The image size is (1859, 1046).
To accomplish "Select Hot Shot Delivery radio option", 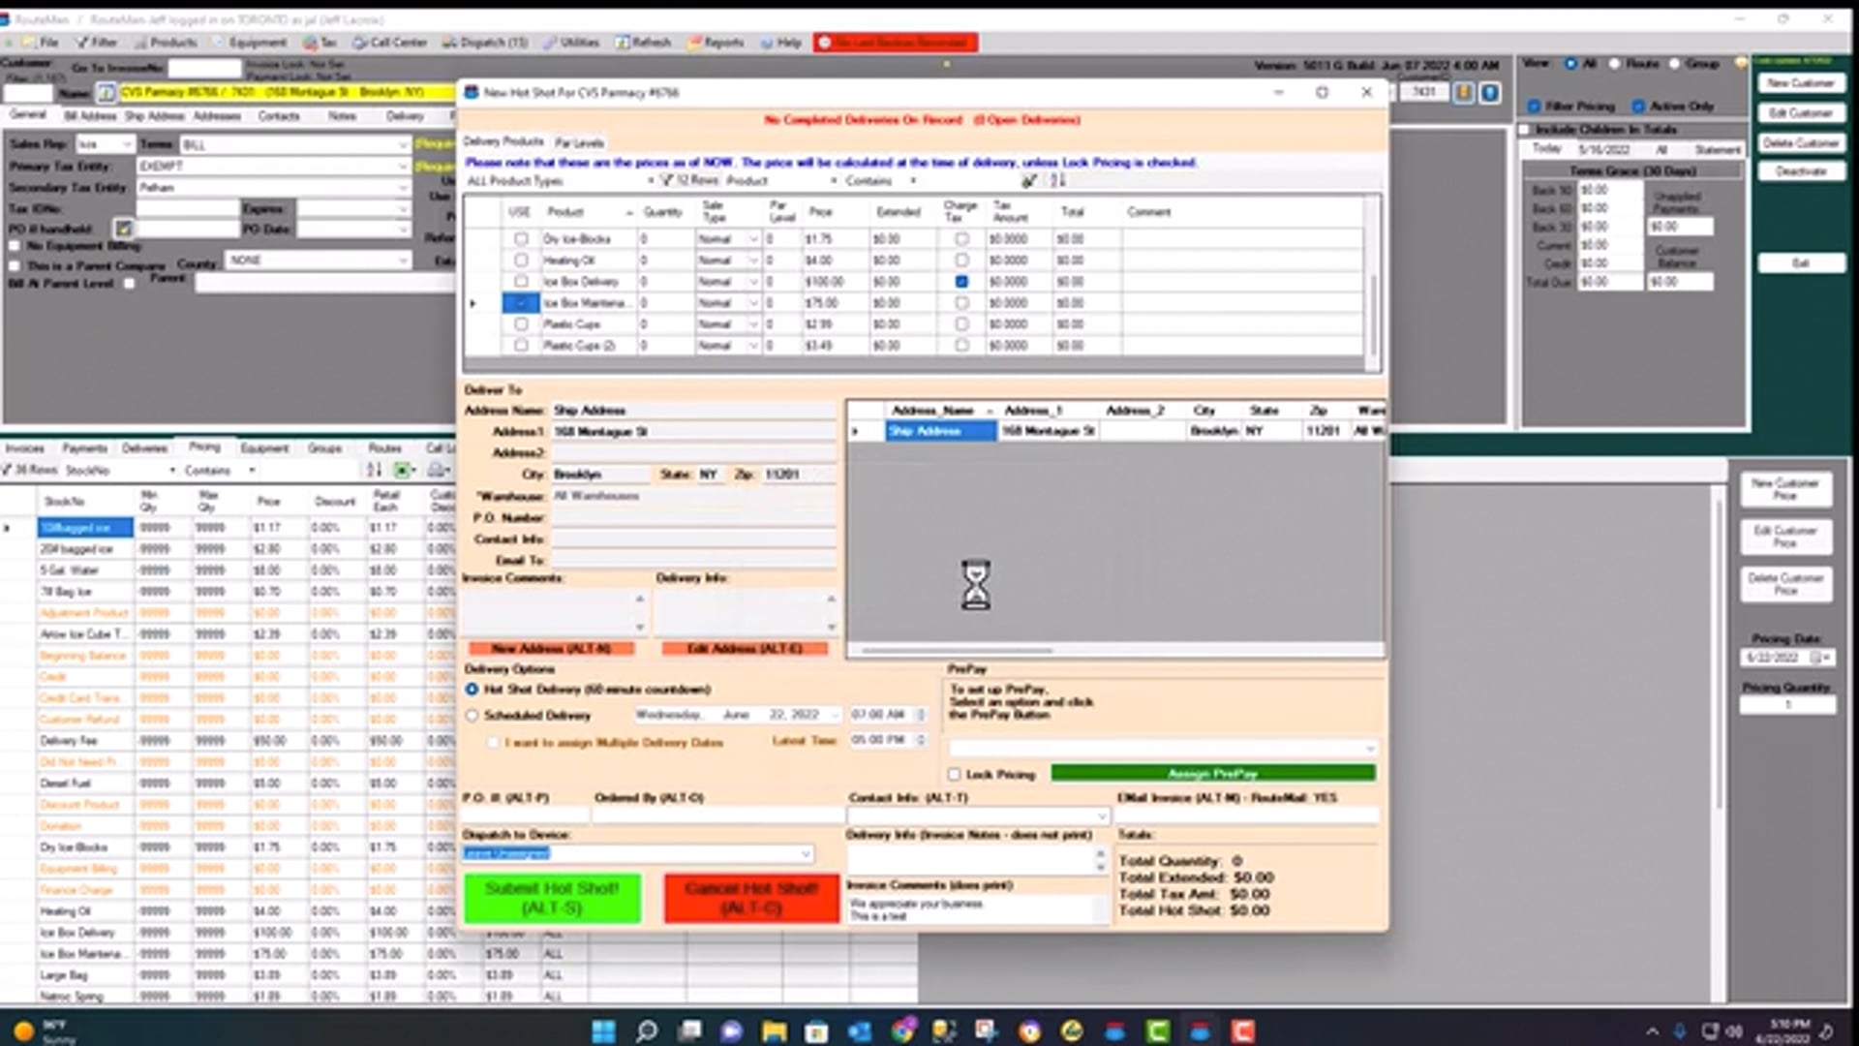I will click(472, 690).
